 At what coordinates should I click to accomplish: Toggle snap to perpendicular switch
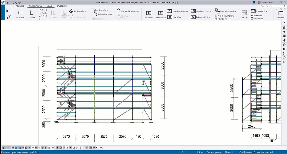pyautogui.click(x=74, y=147)
